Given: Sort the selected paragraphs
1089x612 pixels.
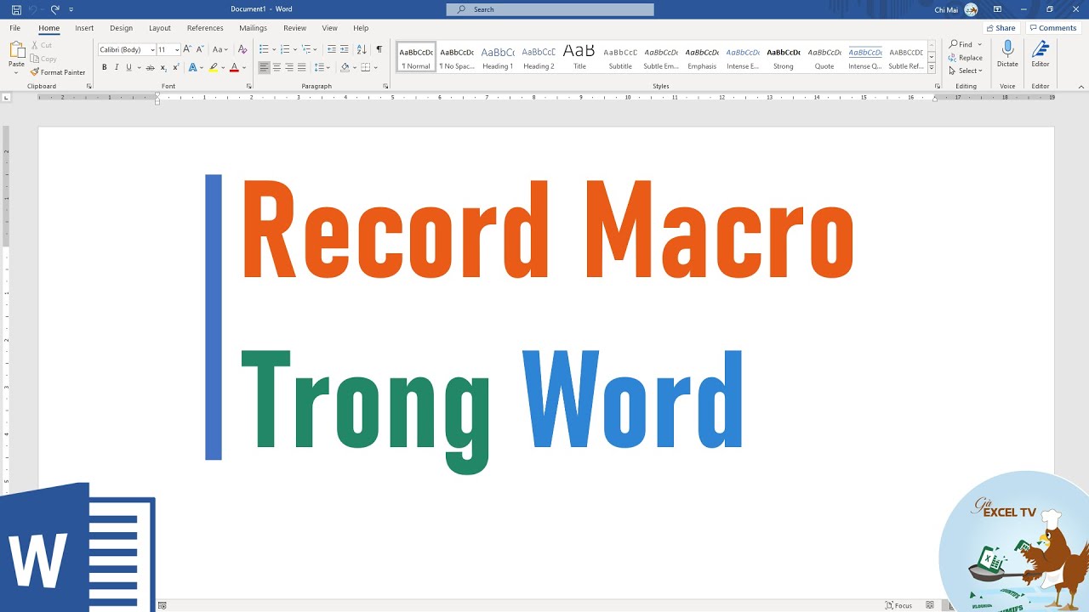Looking at the screenshot, I should 362,49.
